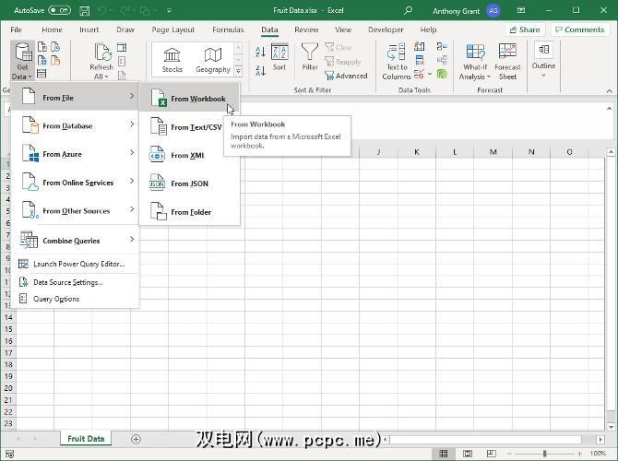Image resolution: width=618 pixels, height=461 pixels.
Task: Choose From XML import option
Action: coord(190,155)
